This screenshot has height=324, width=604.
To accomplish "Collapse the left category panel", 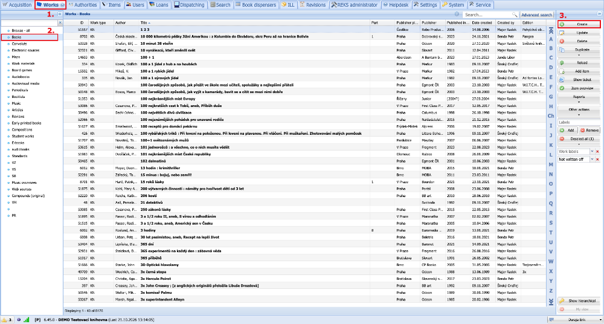I will (60, 14).
